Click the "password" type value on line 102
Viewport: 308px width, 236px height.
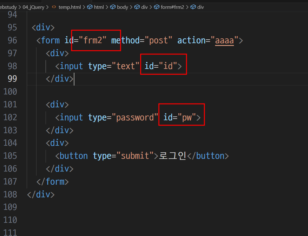coord(135,117)
